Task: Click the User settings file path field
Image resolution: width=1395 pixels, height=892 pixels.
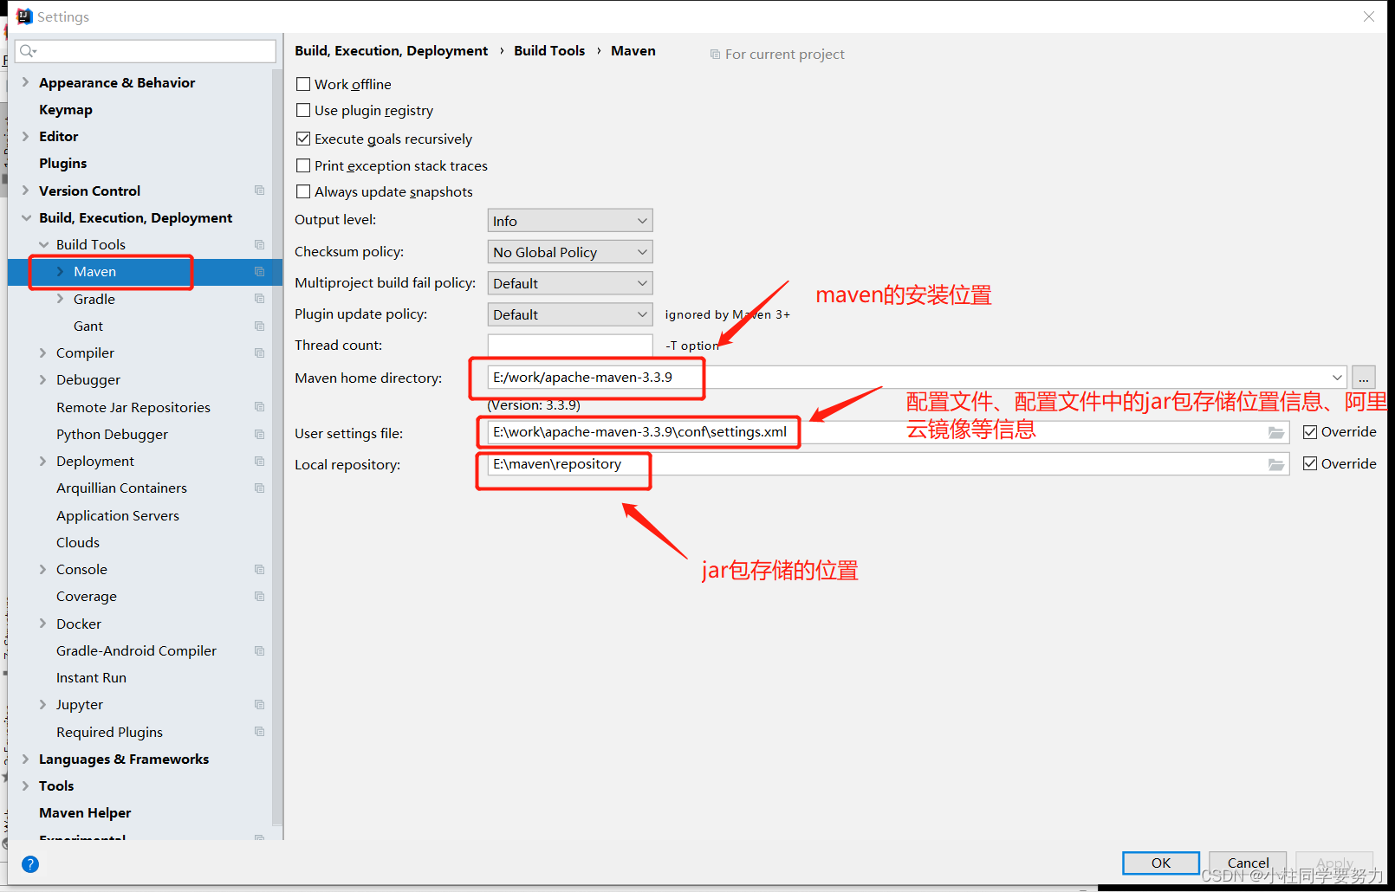Action: pos(888,432)
